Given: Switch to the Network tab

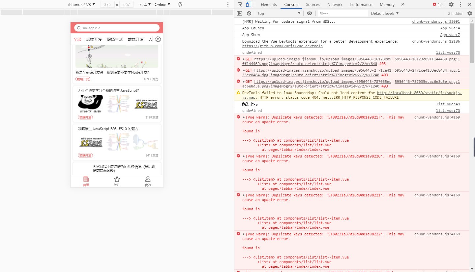Looking at the screenshot, I should pyautogui.click(x=335, y=4).
